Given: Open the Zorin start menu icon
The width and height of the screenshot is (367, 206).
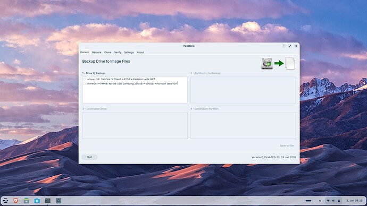Looking at the screenshot, I should pyautogui.click(x=5, y=200).
